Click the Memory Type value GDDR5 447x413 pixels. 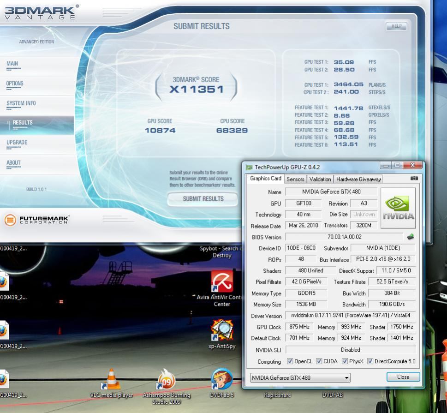click(306, 293)
